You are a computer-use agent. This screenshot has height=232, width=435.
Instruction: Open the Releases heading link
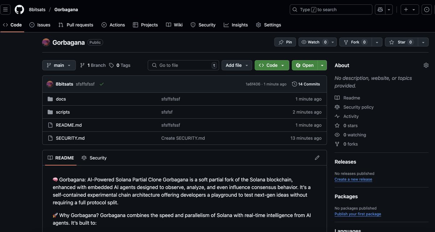click(x=345, y=162)
